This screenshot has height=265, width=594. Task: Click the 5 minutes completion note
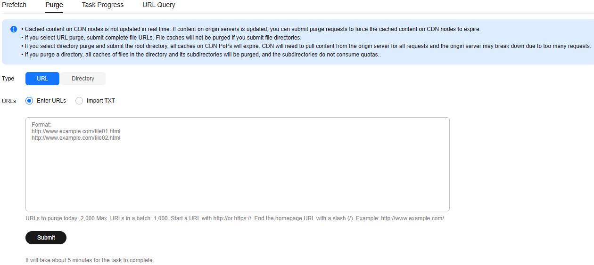click(90, 260)
